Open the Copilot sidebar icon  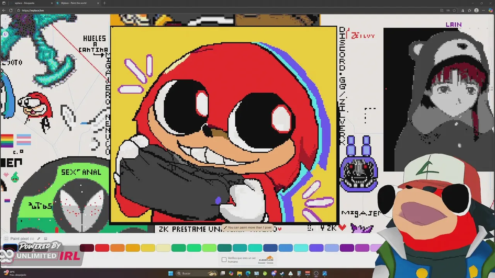[491, 10]
